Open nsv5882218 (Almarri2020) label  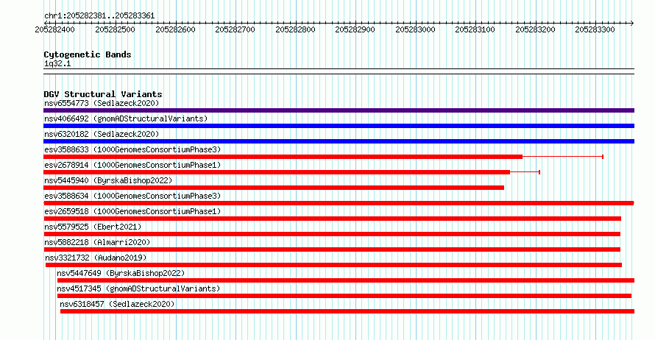click(x=97, y=242)
